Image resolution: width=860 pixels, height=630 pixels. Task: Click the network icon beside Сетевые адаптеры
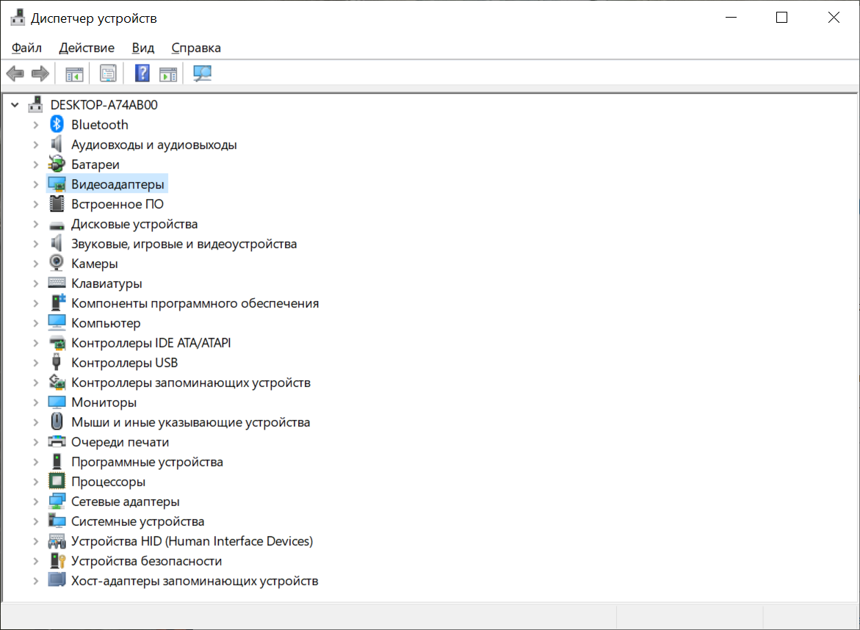pyautogui.click(x=57, y=502)
